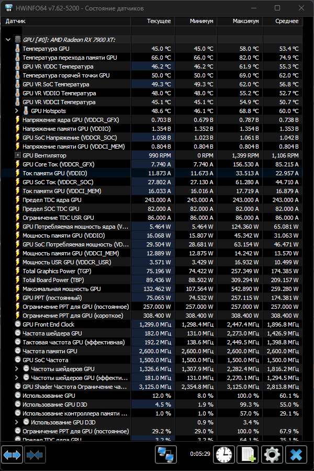Click the GPU chip icon in group header
314x471 pixels.
point(18,40)
